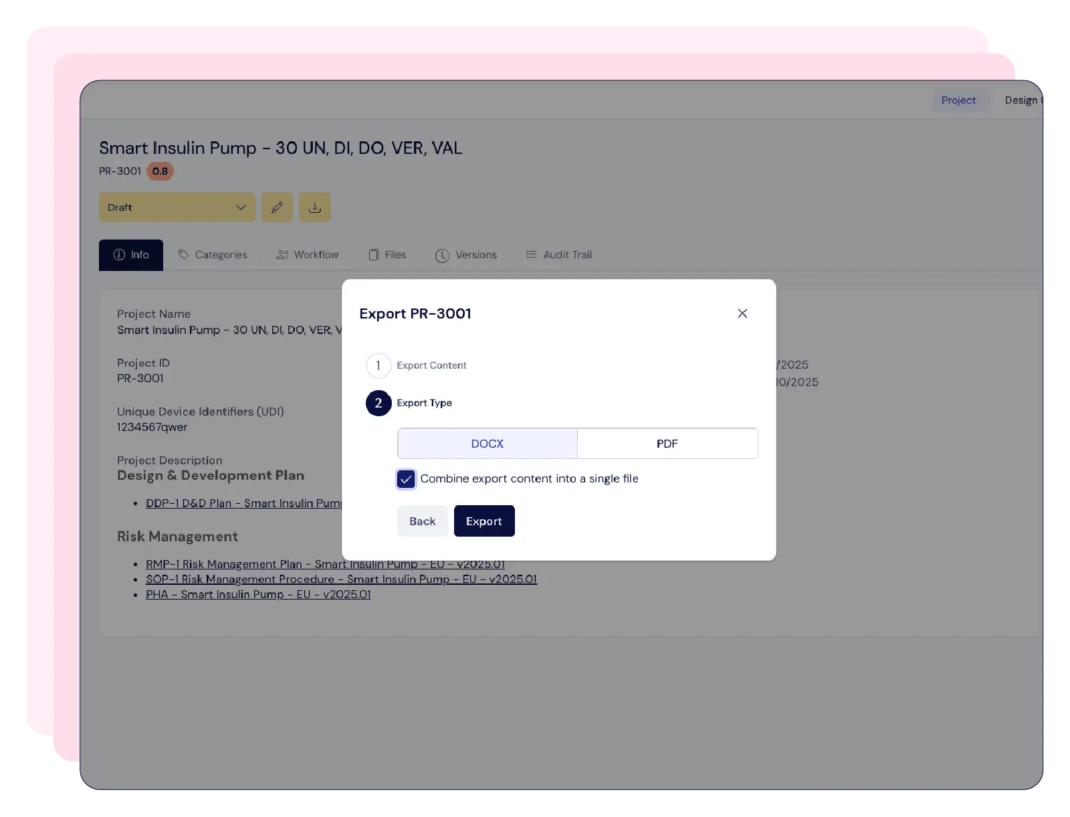Click the download icon next to the pencil
Image resolution: width=1070 pixels, height=817 pixels.
(x=314, y=207)
